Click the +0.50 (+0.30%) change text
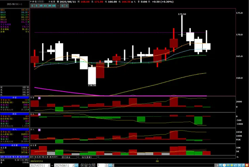The width and height of the screenshot is (249, 167). click(x=163, y=2)
